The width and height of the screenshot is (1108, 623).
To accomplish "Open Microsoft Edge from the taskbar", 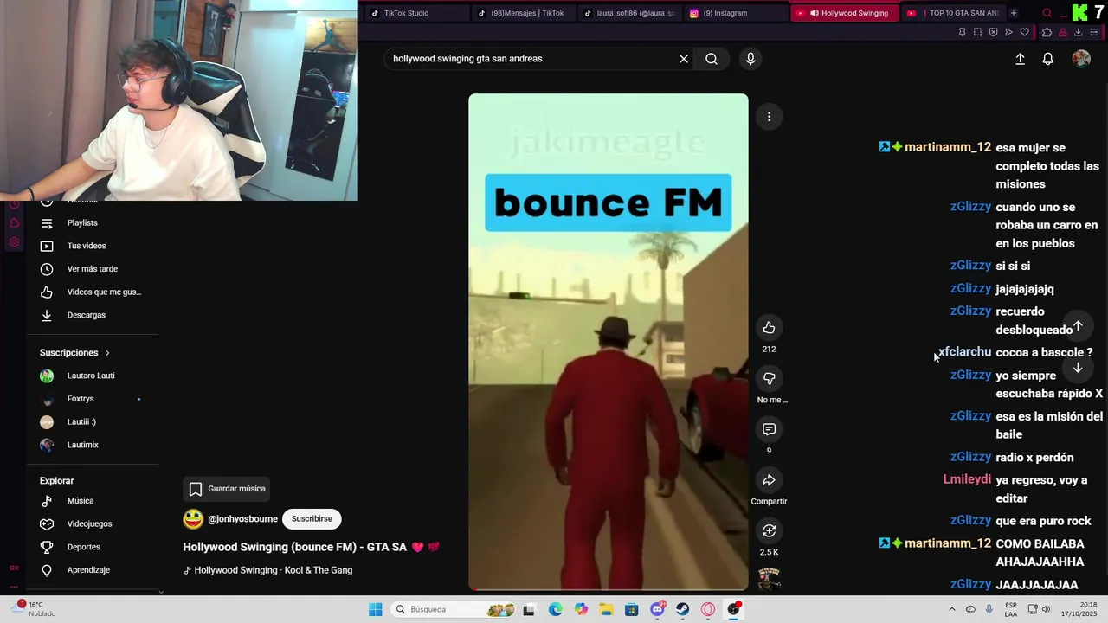I will tap(555, 609).
